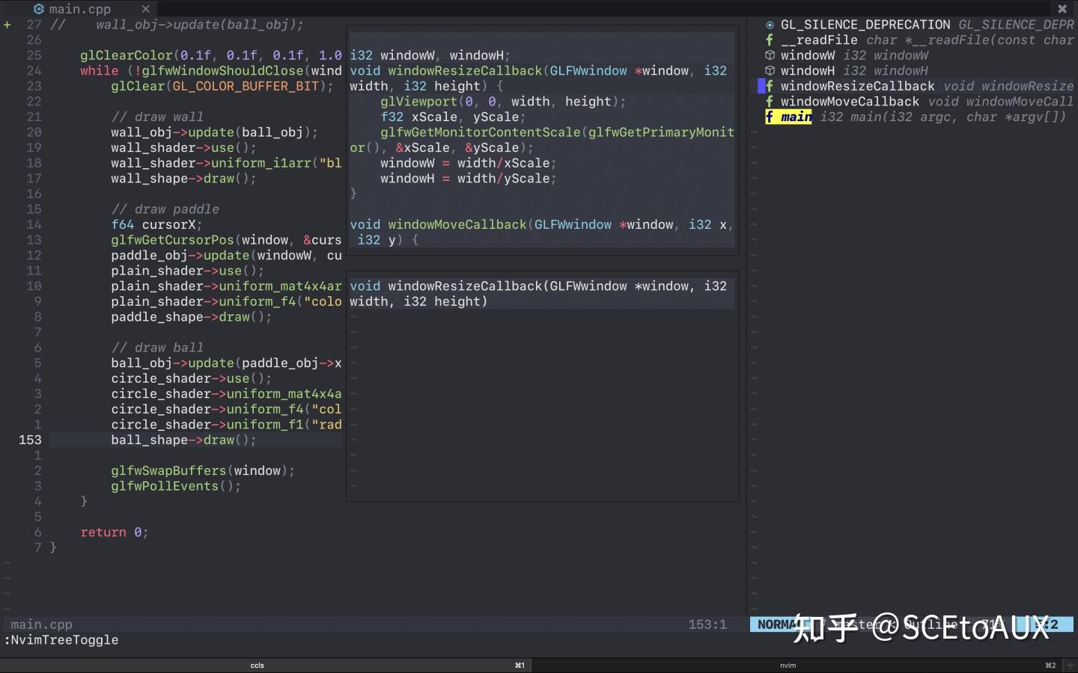Jump to windowResizeCallback via the Outline panel

[x=857, y=86]
